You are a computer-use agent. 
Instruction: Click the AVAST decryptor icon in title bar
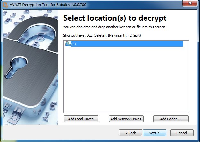coord(5,5)
